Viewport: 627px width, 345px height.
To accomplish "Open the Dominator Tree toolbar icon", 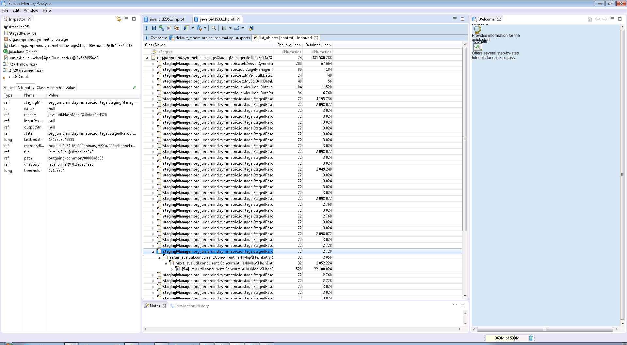I will (x=161, y=28).
